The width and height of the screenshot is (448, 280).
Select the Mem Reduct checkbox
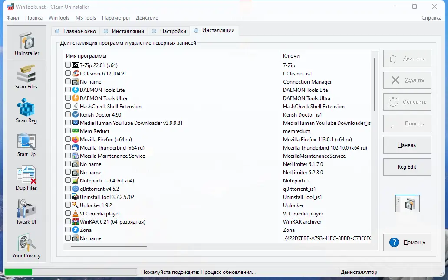coord(68,131)
